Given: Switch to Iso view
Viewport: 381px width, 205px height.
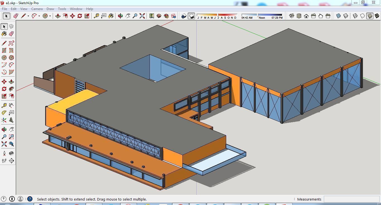Looking at the screenshot, I should click(x=292, y=16).
